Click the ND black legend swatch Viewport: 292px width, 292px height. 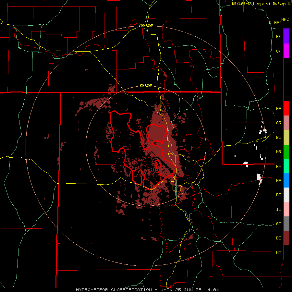[286, 252]
